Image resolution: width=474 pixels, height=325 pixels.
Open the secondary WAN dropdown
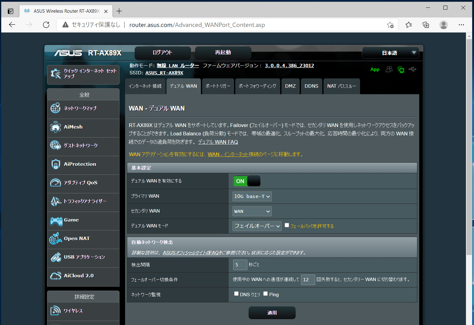click(252, 211)
